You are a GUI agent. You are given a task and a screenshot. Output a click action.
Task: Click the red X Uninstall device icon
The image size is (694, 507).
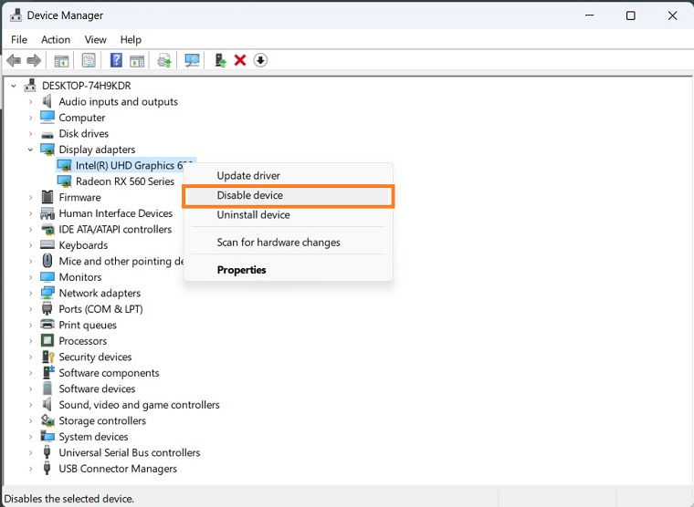[x=240, y=61]
